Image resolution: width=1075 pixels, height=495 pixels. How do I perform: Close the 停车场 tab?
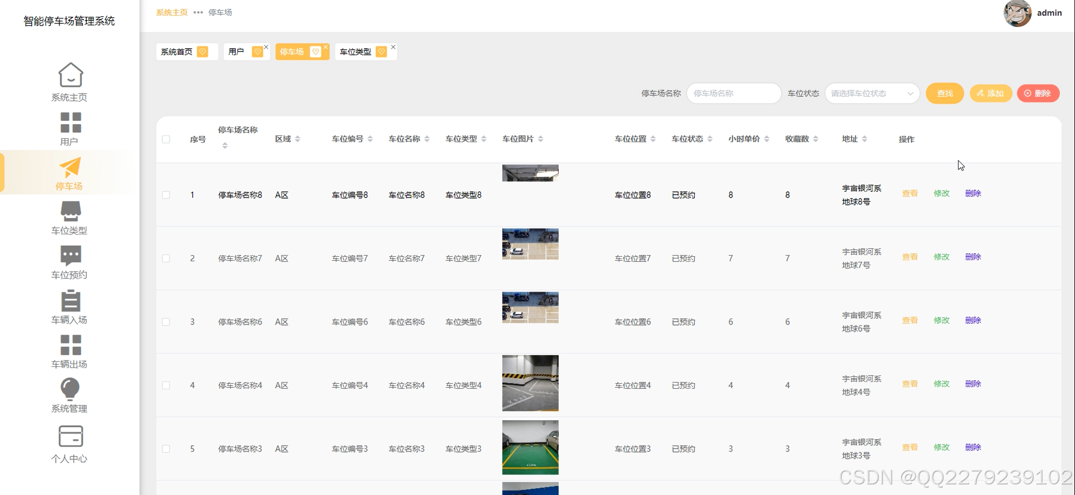tap(325, 47)
